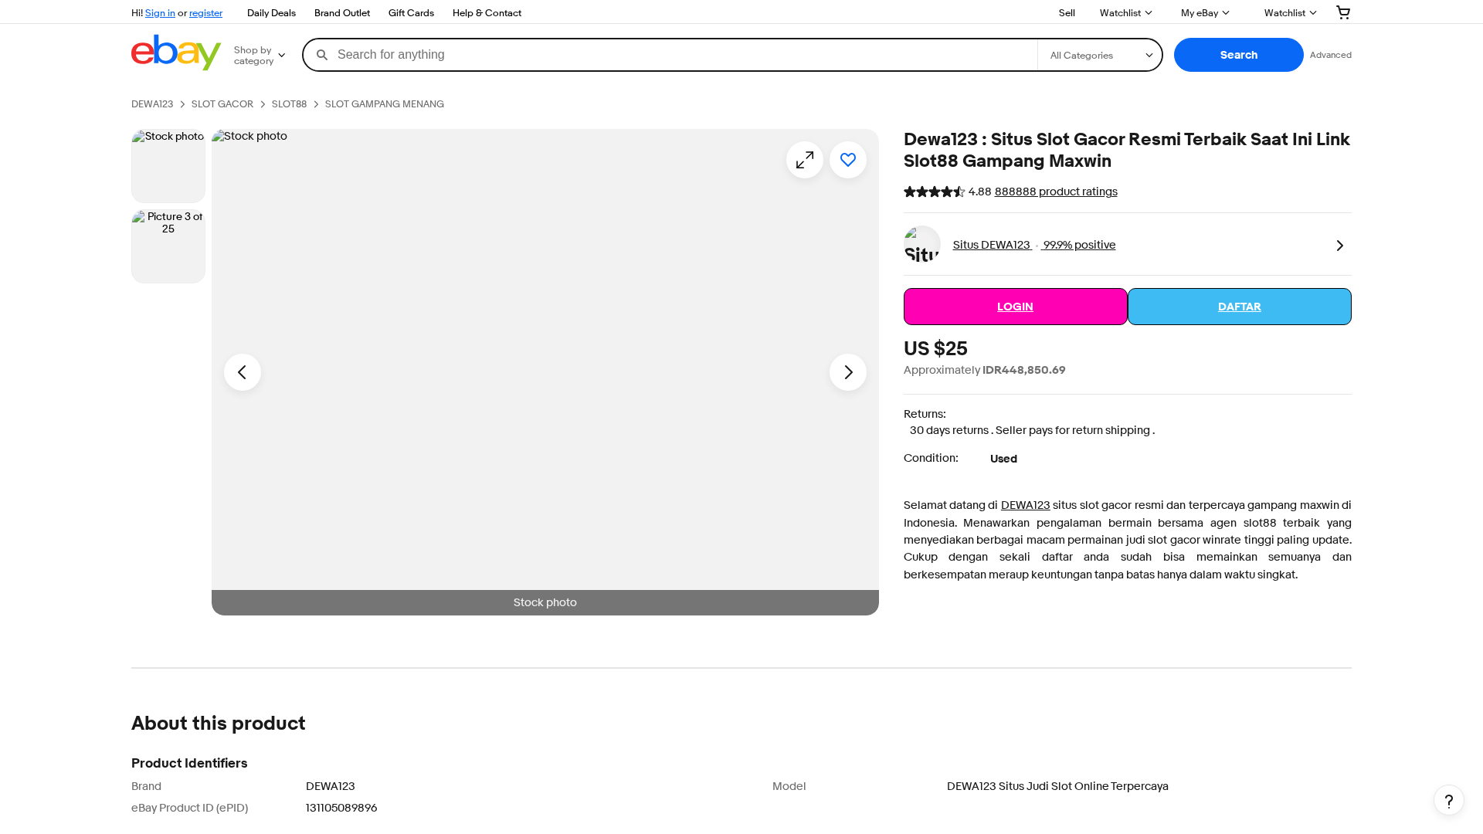Expand the My eBay menu

coord(1205,13)
